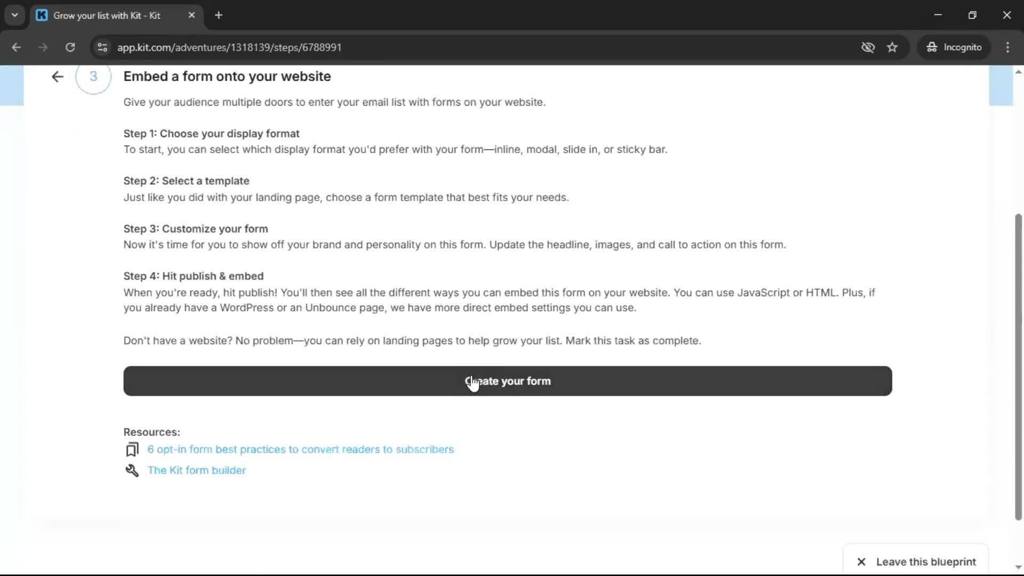Click the Create your form button
The width and height of the screenshot is (1024, 576).
507,381
